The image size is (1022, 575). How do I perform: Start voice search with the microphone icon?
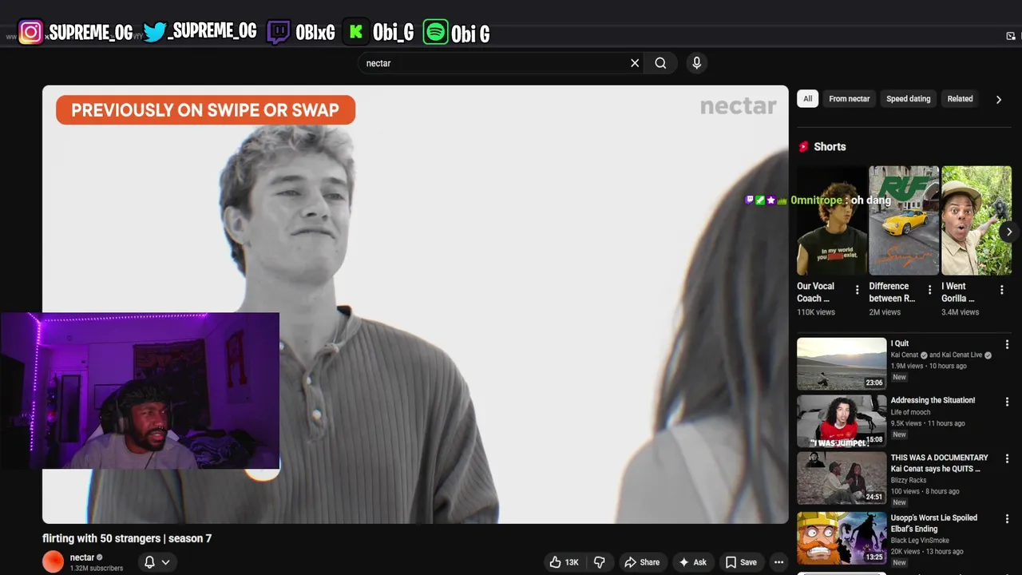[697, 63]
